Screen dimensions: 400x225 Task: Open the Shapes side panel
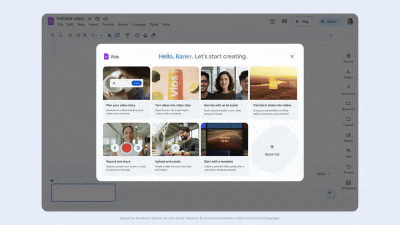[x=348, y=169]
